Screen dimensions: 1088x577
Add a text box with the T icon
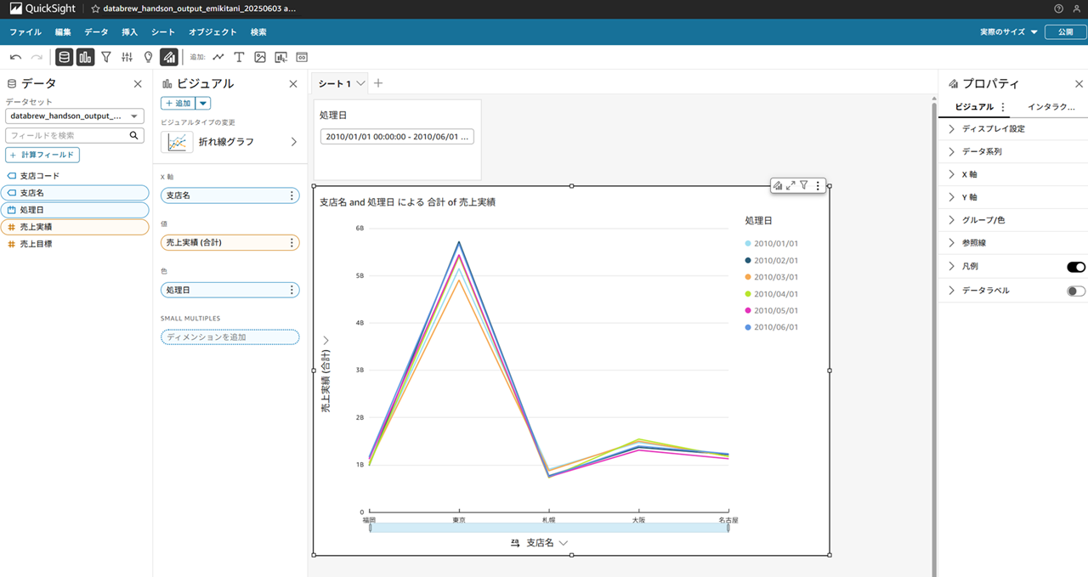coord(239,57)
